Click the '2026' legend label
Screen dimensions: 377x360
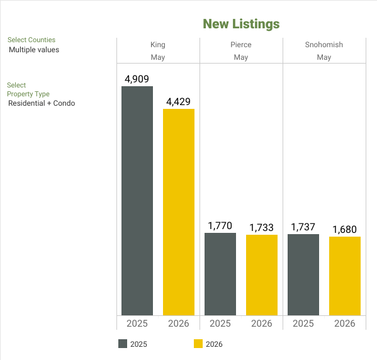point(214,344)
